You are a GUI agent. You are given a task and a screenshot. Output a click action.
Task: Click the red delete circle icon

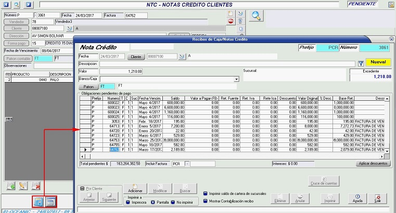pyautogui.click(x=231, y=21)
